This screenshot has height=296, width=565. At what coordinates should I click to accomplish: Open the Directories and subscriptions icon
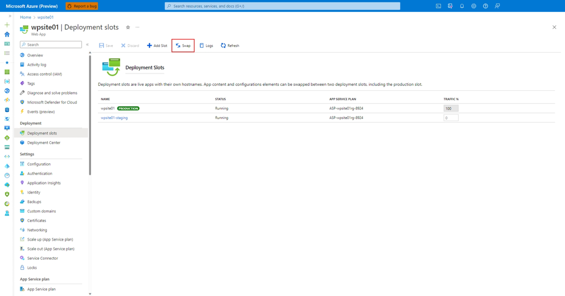[450, 6]
